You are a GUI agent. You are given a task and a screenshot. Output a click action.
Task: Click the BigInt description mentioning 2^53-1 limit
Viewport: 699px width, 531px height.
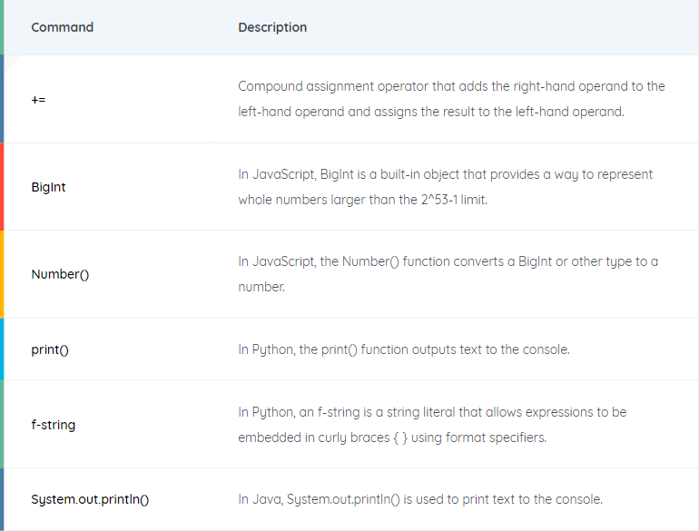point(445,187)
